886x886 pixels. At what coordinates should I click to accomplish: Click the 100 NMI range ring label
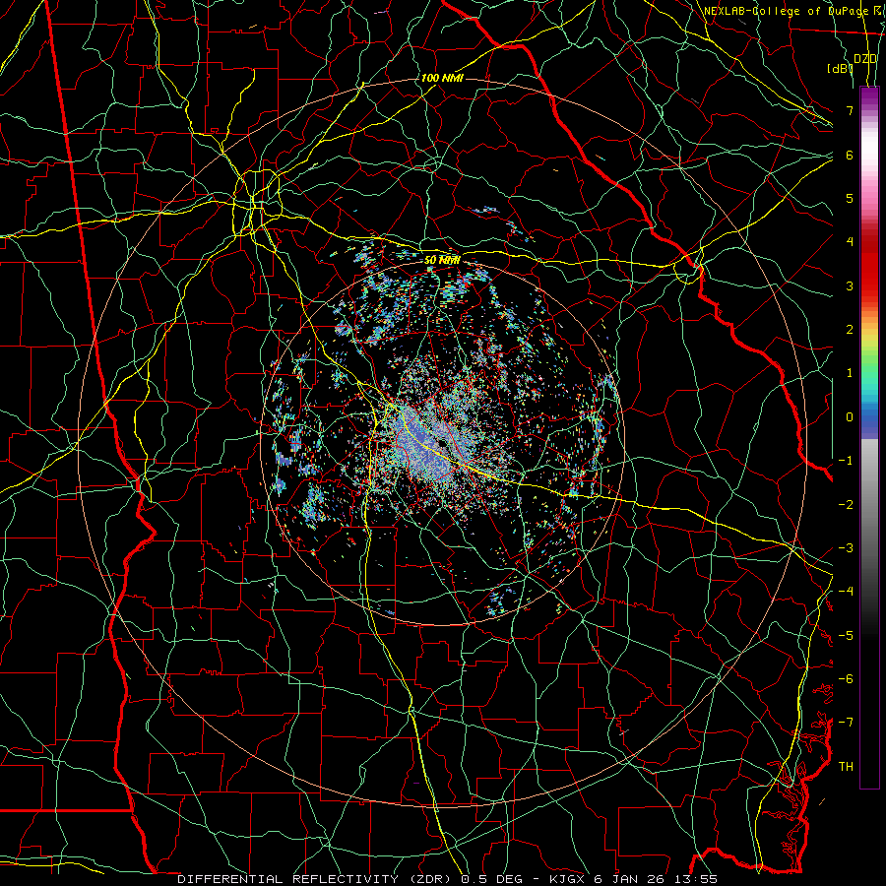tap(442, 78)
